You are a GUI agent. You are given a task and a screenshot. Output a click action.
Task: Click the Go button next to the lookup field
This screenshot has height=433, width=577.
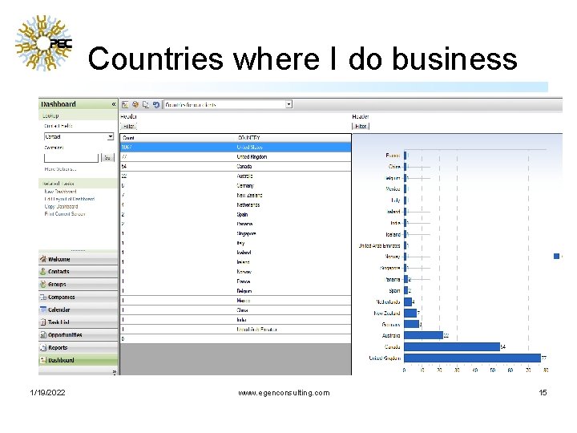tap(107, 158)
